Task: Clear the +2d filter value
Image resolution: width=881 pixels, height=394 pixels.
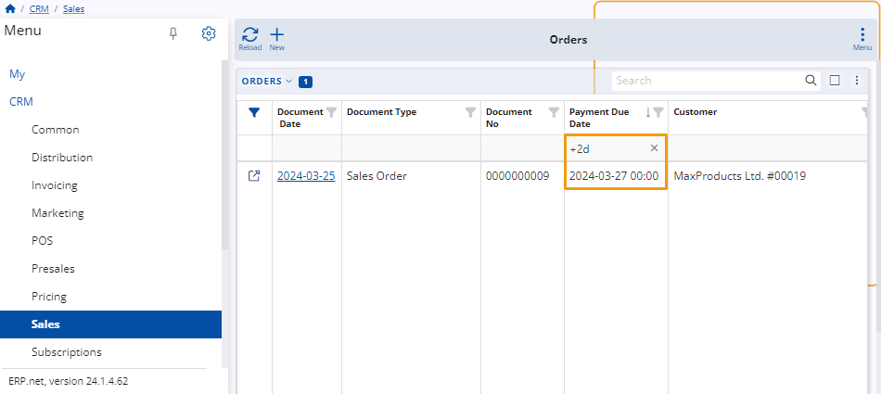Action: (654, 147)
